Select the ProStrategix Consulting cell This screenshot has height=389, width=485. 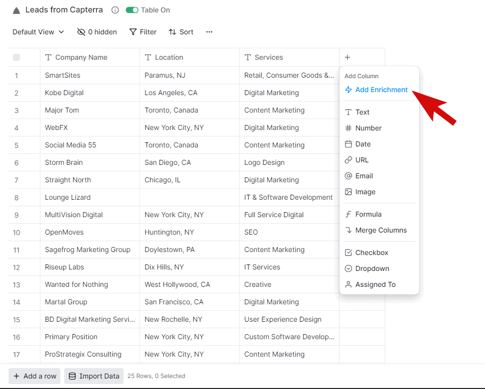(x=90, y=355)
